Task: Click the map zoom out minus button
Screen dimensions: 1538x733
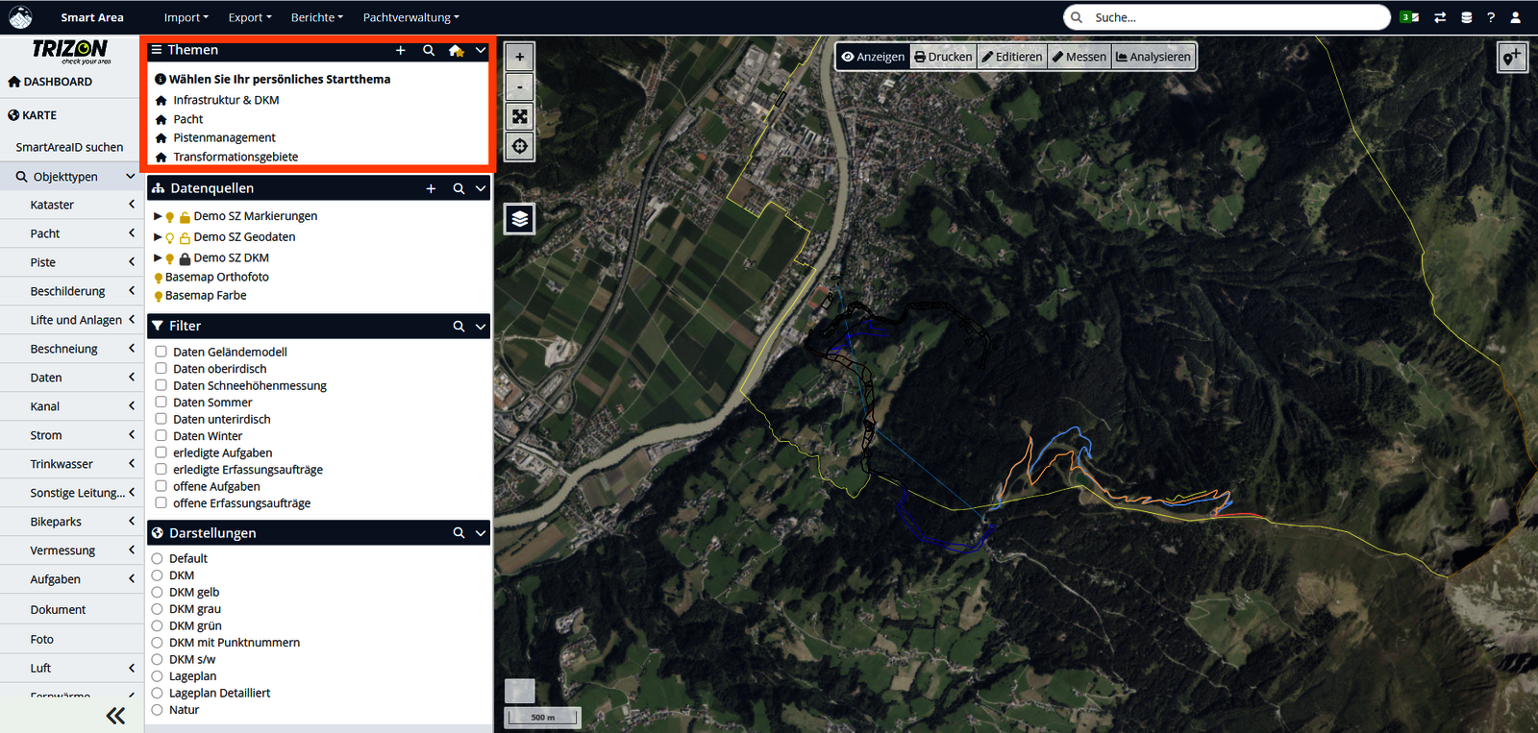Action: [519, 86]
